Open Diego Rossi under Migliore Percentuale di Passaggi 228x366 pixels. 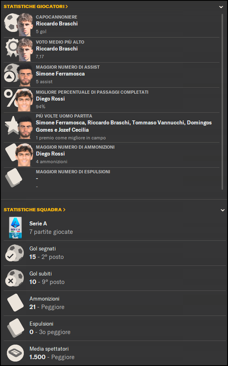(50, 99)
